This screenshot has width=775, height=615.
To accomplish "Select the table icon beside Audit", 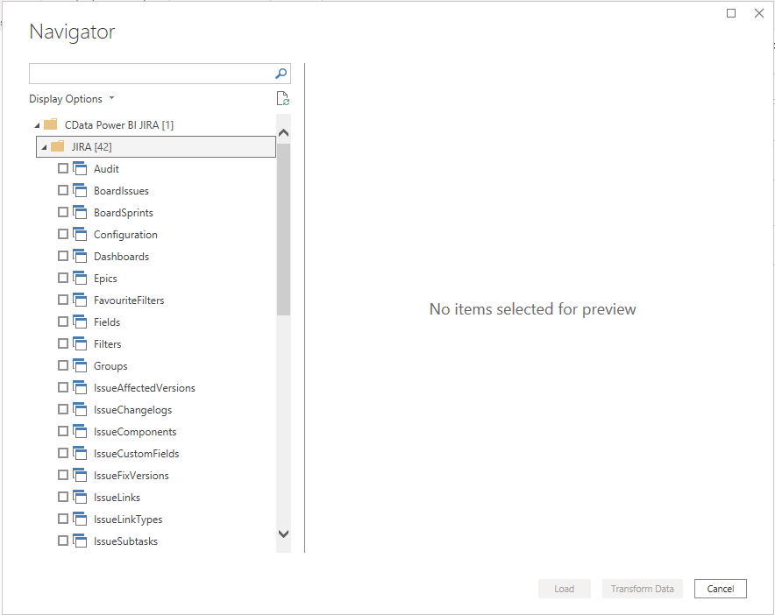I will point(80,168).
